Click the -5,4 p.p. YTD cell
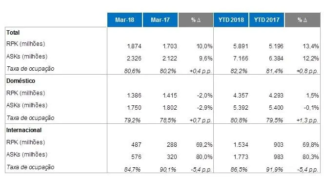 (307, 170)
